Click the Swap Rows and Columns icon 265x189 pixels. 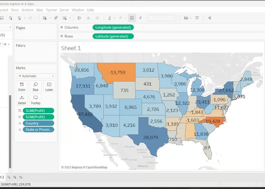coord(79,18)
